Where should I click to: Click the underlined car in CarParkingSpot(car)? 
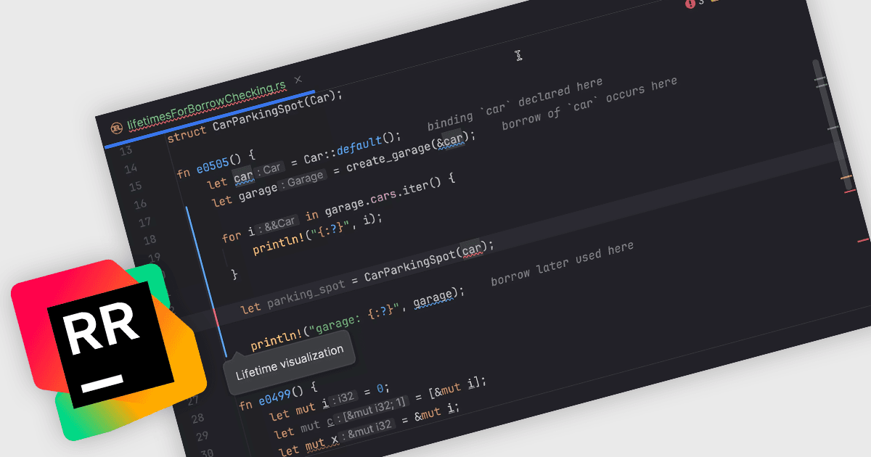pos(473,250)
